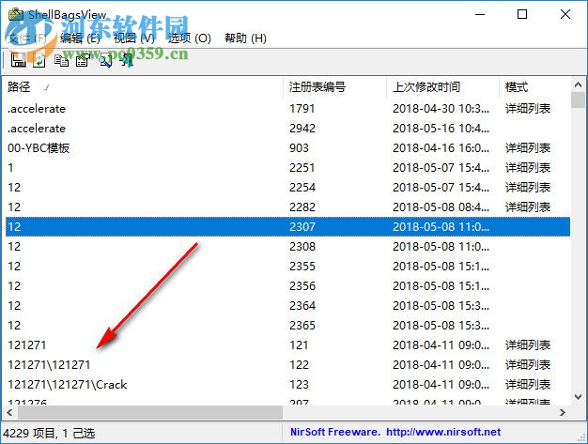Select the 12 row numbered 2356

pyautogui.click(x=287, y=286)
